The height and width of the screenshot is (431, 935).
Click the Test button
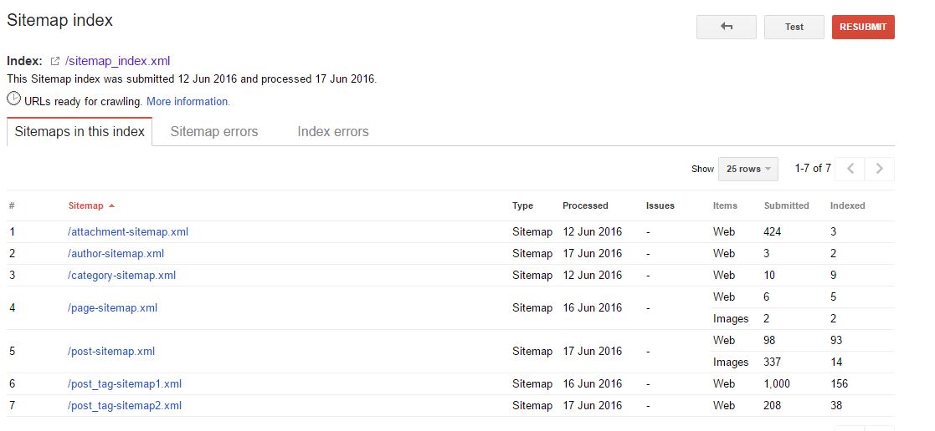tap(794, 27)
